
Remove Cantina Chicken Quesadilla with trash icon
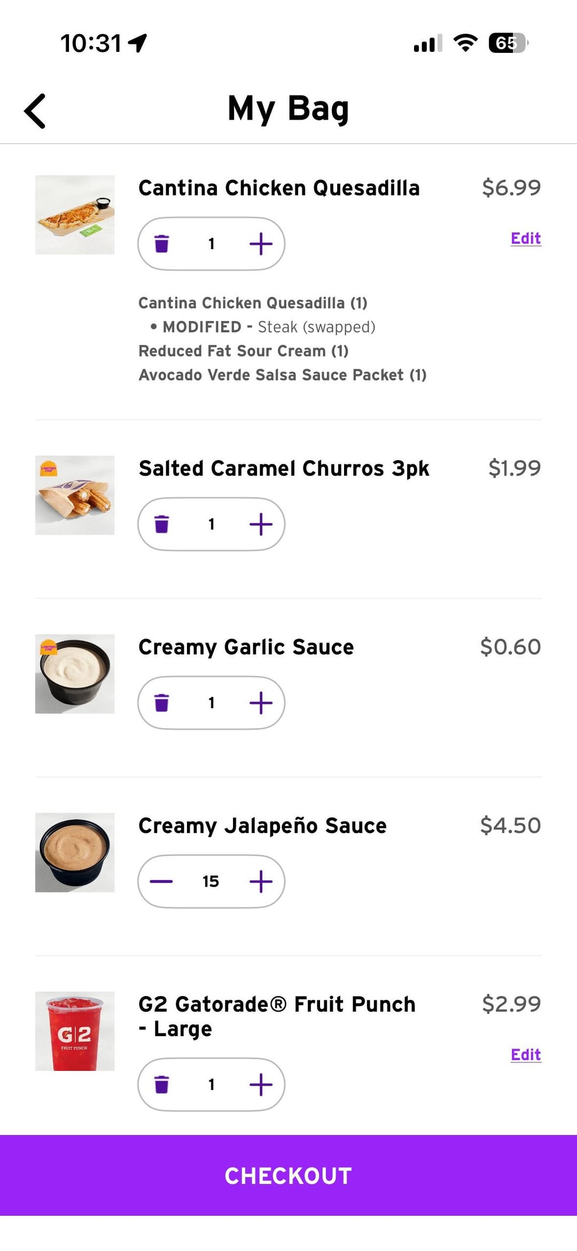tap(161, 244)
